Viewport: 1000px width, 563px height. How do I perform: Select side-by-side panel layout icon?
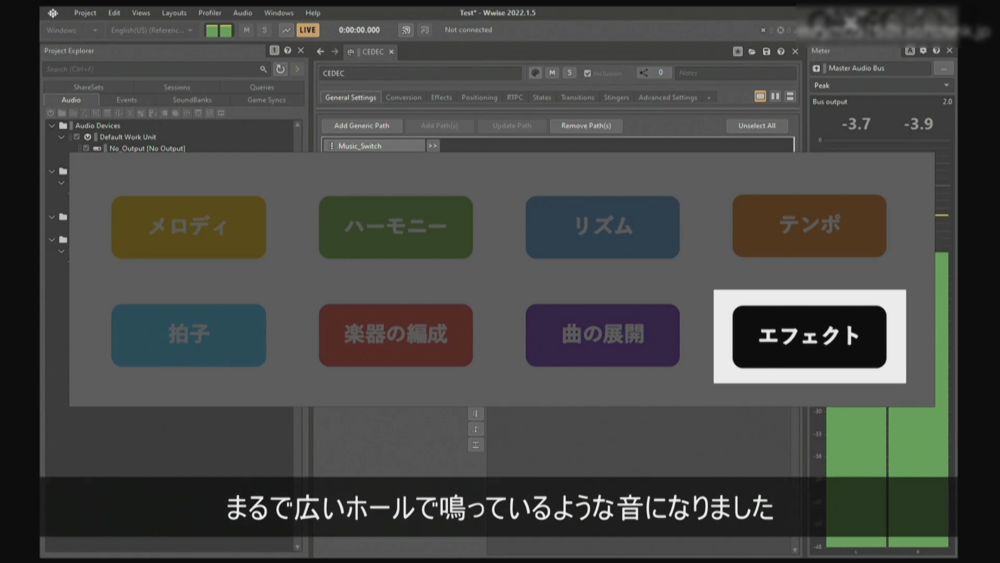(775, 96)
